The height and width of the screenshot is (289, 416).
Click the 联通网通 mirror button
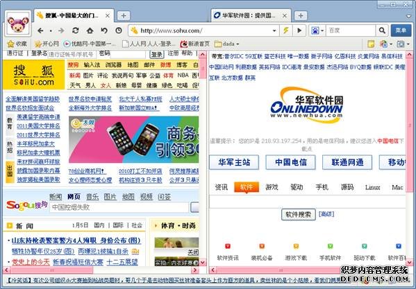pos(347,162)
